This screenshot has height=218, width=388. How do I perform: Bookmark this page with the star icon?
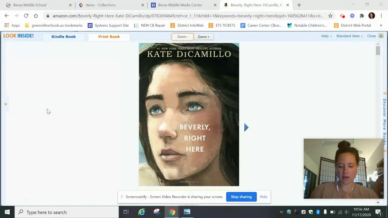click(x=330, y=16)
